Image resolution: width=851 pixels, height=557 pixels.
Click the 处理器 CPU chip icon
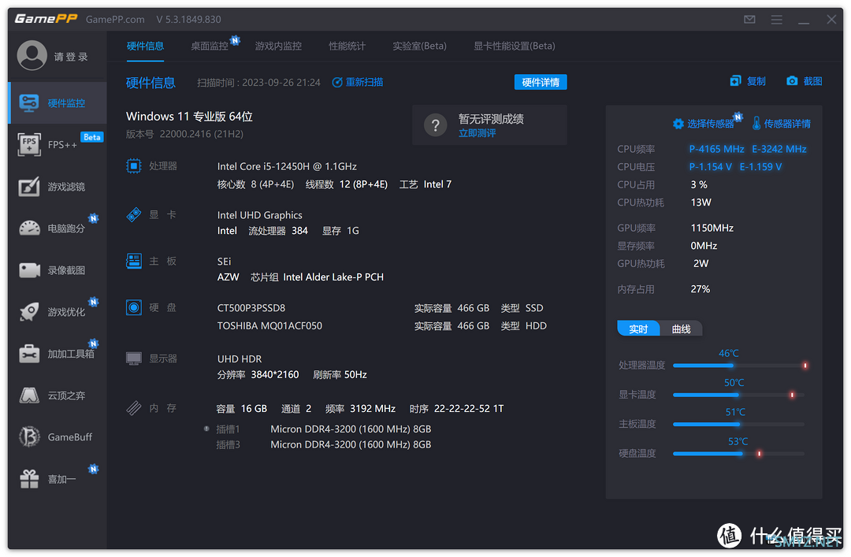133,165
